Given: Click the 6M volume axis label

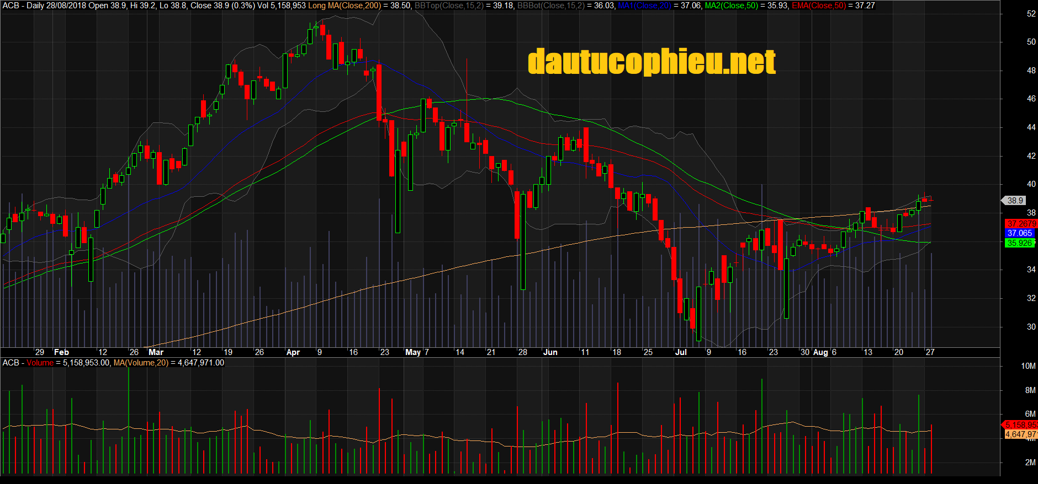Looking at the screenshot, I should click(1030, 414).
